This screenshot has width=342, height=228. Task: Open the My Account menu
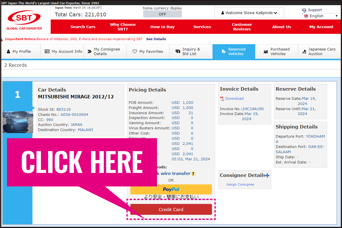coord(321,27)
